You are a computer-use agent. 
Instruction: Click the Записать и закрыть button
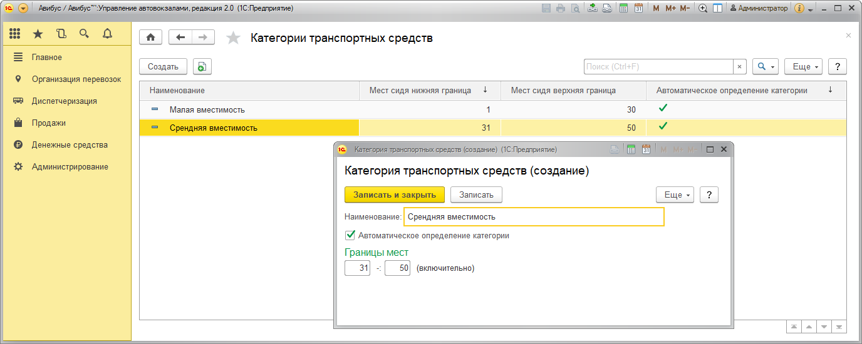coord(394,195)
